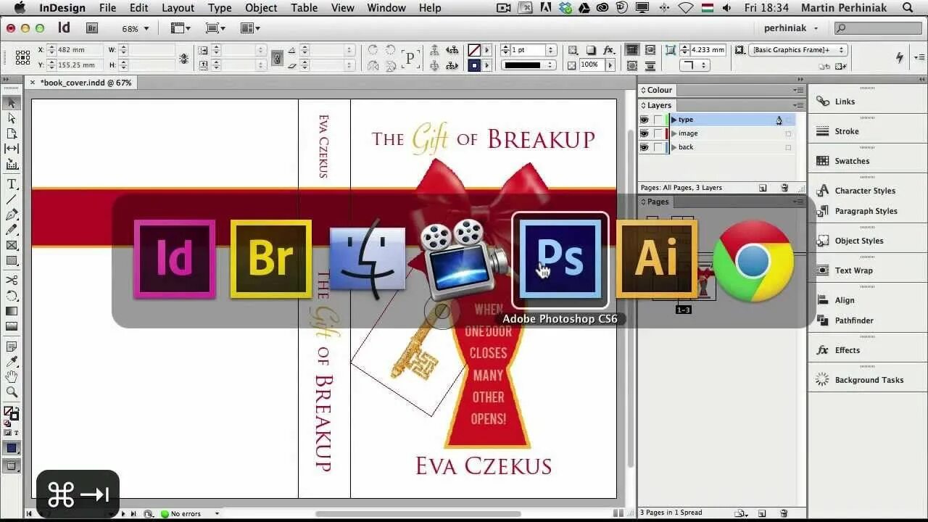Screen dimensions: 928x522
Task: Open the Character Styles panel
Action: pos(865,191)
